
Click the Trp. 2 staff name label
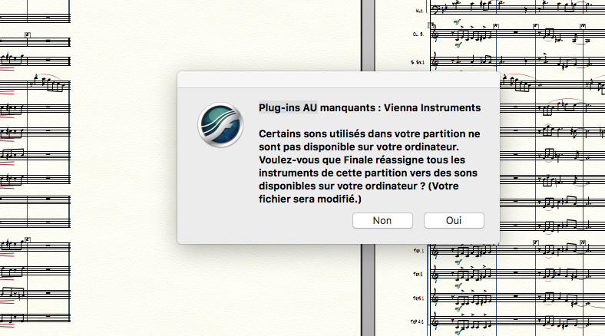pyautogui.click(x=418, y=274)
